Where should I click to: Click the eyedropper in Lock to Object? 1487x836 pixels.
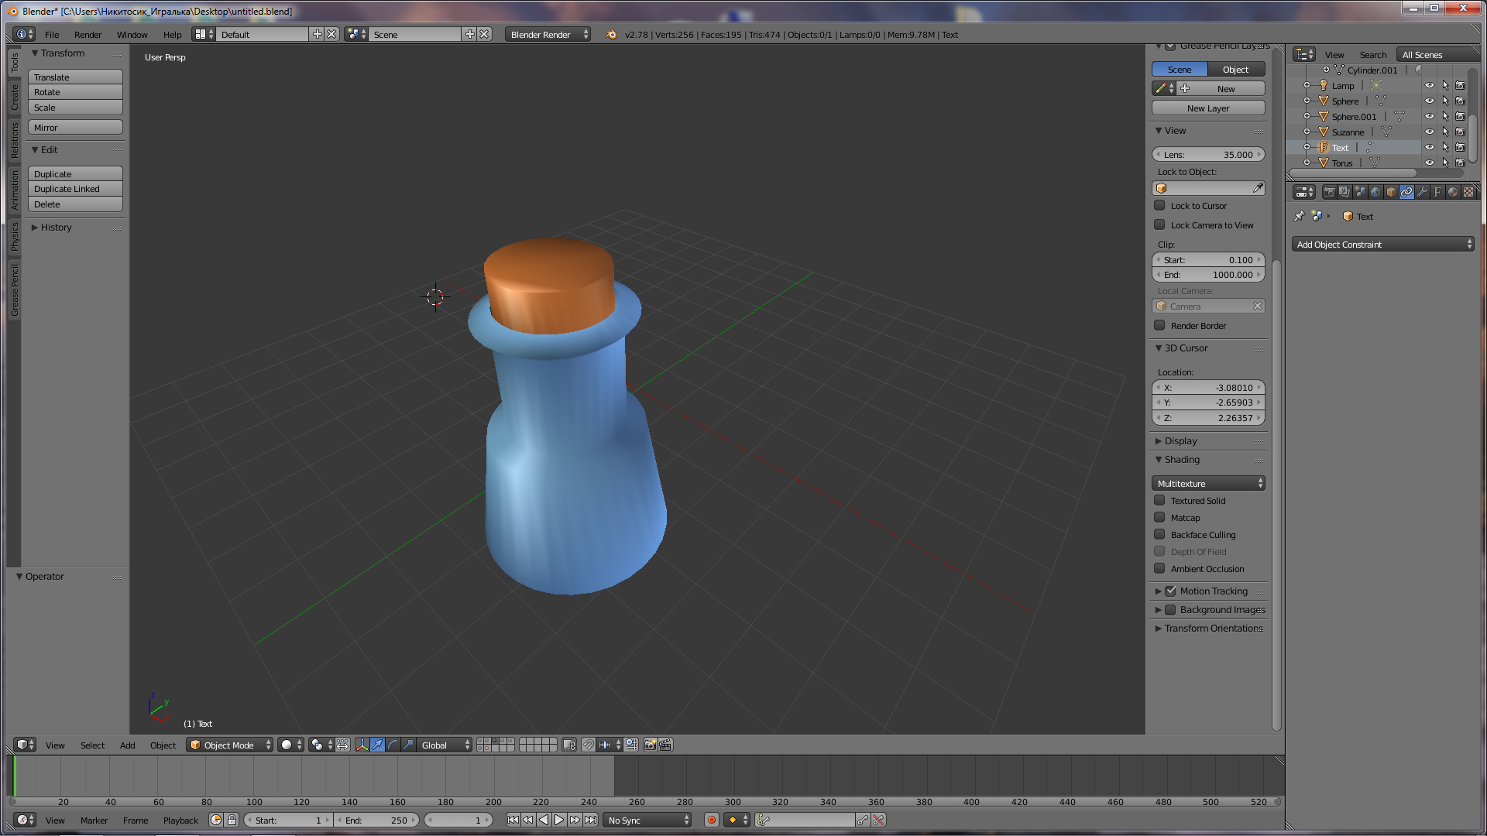coord(1258,188)
